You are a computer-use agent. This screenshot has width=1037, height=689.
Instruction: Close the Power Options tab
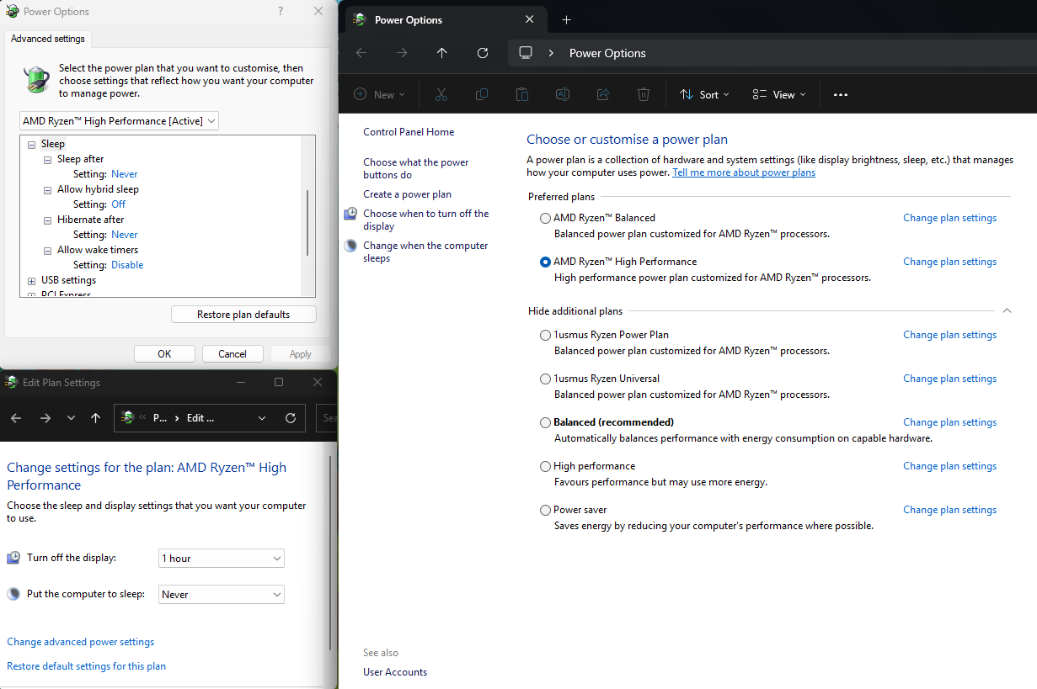point(529,19)
